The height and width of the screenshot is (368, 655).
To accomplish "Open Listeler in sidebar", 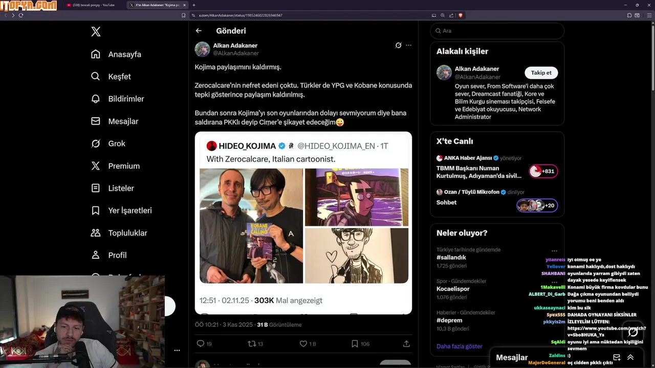I will click(113, 188).
